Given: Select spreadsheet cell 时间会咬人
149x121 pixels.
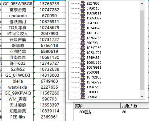Looking at the screenshot, I should coord(18,34).
